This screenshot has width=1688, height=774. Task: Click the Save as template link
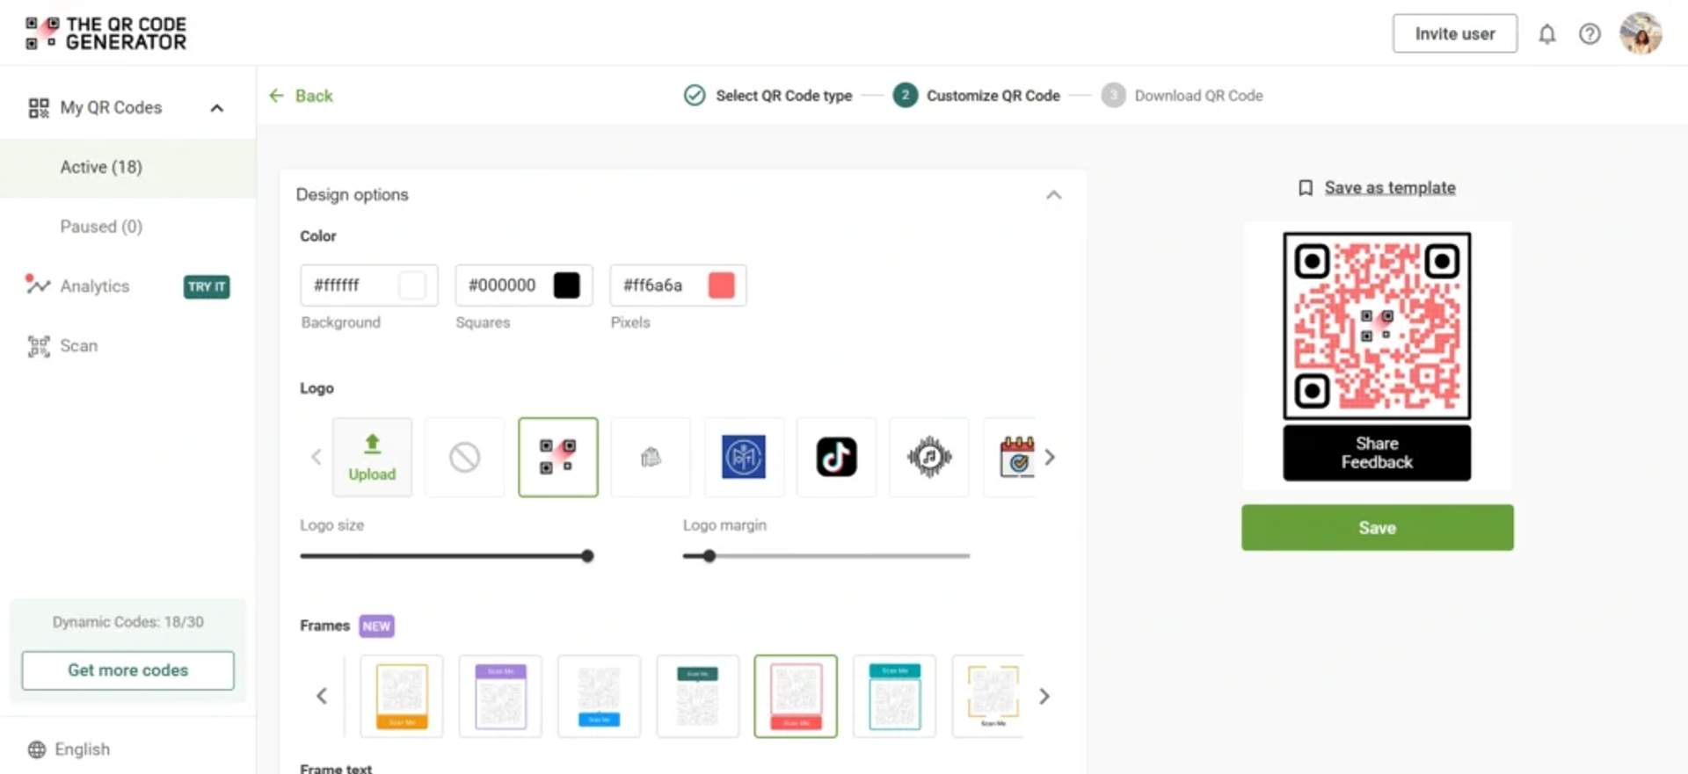1390,188
